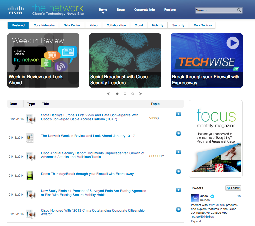Open Break through your Firewall card title
The image size is (255, 226).
point(205,80)
